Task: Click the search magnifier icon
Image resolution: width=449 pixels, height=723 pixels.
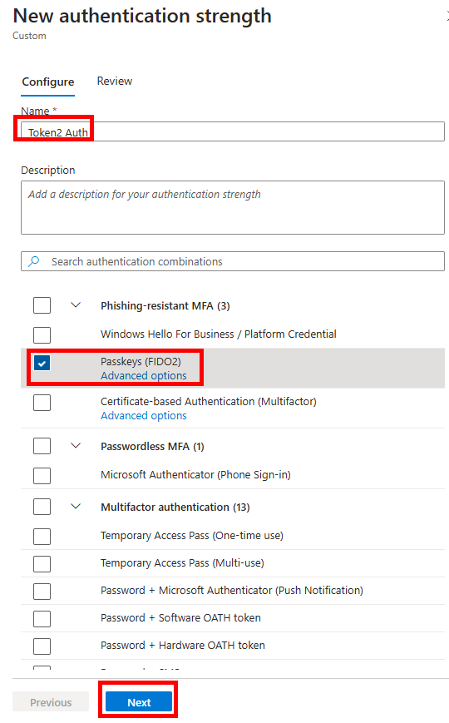Action: 33,261
